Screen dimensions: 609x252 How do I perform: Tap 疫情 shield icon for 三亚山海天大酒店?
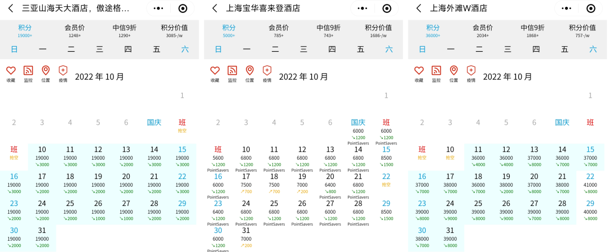pyautogui.click(x=63, y=74)
